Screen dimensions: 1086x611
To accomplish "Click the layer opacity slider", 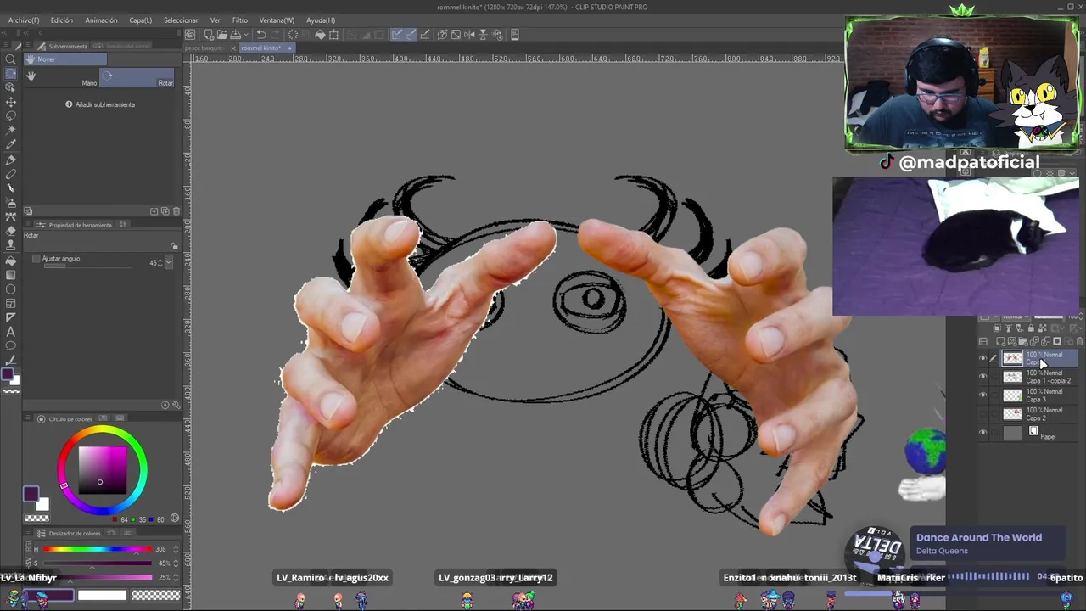I will (x=1049, y=317).
